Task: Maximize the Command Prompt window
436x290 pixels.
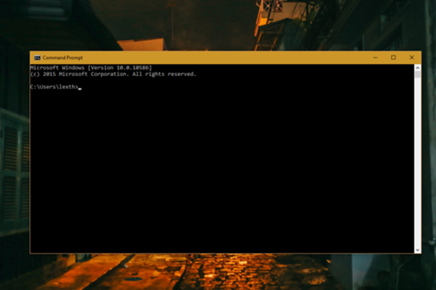Action: point(393,57)
